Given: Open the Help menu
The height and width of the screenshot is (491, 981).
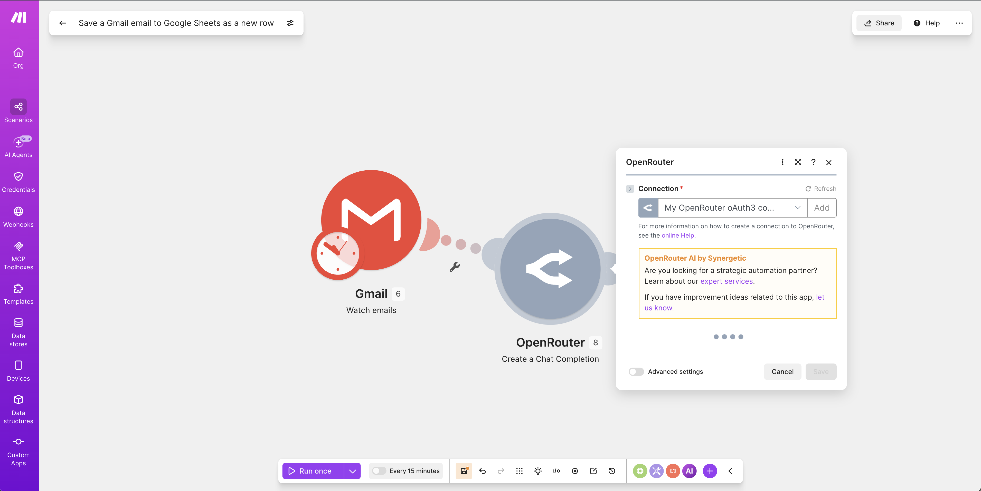Looking at the screenshot, I should click(927, 23).
